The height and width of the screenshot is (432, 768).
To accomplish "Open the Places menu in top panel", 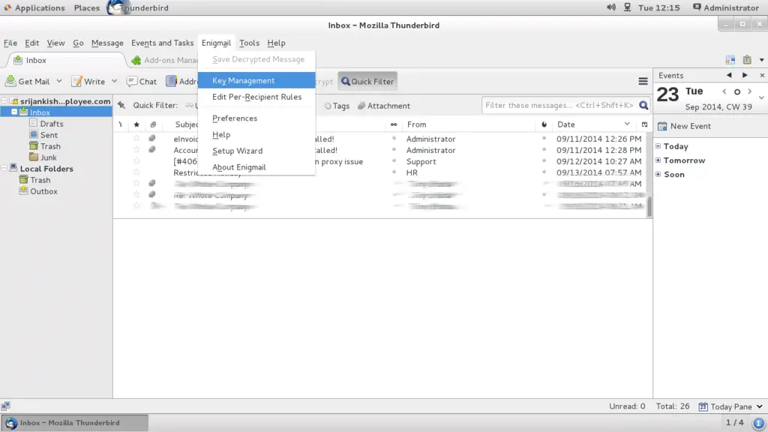I will pos(87,7).
